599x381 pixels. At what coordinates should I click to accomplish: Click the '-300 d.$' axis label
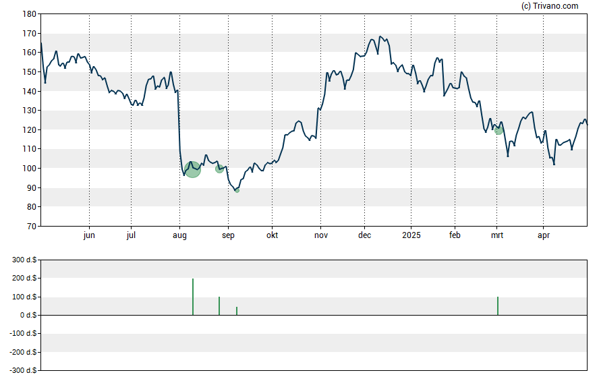tap(24, 370)
